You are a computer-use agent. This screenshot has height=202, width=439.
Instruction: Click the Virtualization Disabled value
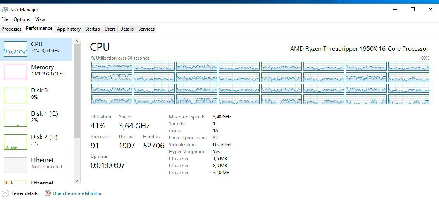[x=222, y=145]
